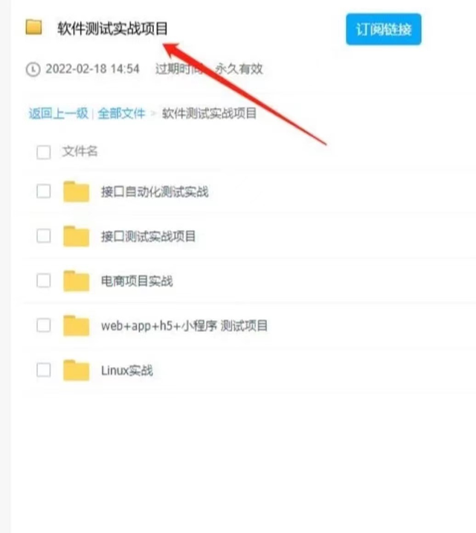Open the 接口自动化测试实战 folder icon

coord(77,192)
